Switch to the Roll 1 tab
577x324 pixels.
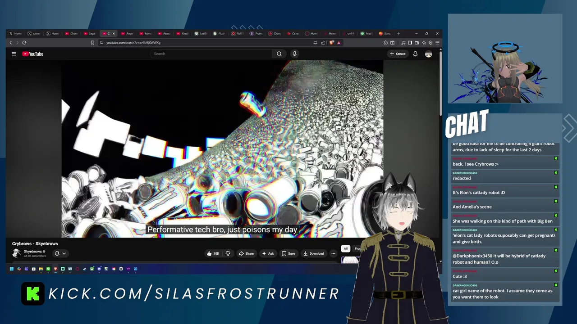pos(238,33)
